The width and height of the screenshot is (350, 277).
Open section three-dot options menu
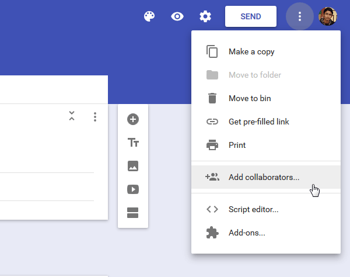[95, 117]
